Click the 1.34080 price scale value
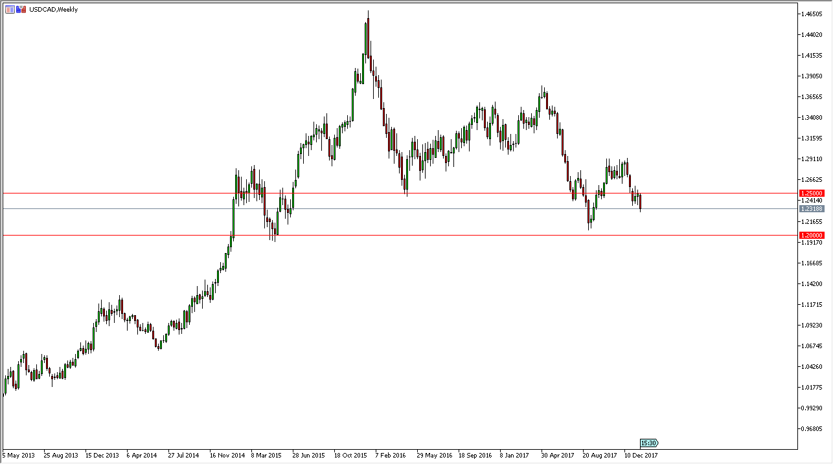Screen dimensions: 833x464 (x=813, y=117)
